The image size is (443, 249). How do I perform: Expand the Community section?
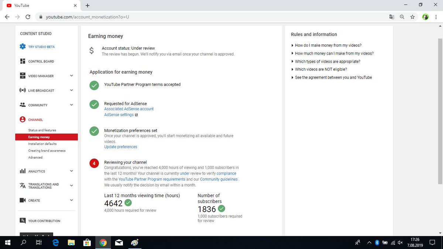pos(72,105)
